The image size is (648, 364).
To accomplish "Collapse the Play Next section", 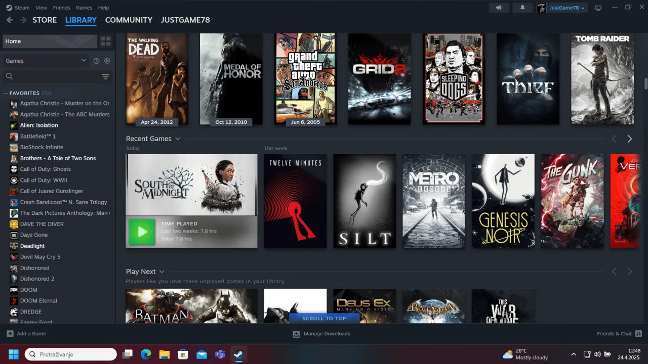I will pos(160,271).
